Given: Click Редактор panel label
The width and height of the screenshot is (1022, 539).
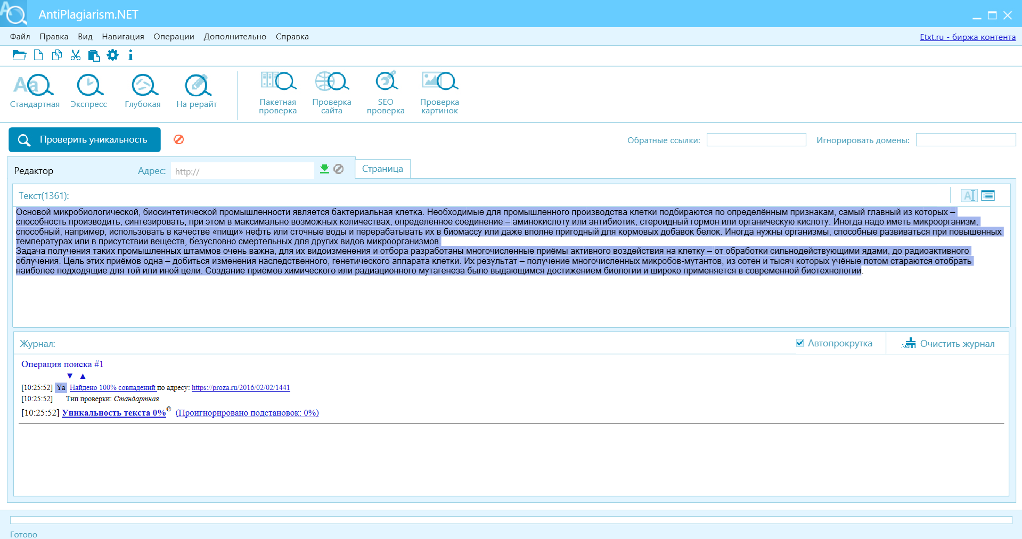Looking at the screenshot, I should 34,171.
